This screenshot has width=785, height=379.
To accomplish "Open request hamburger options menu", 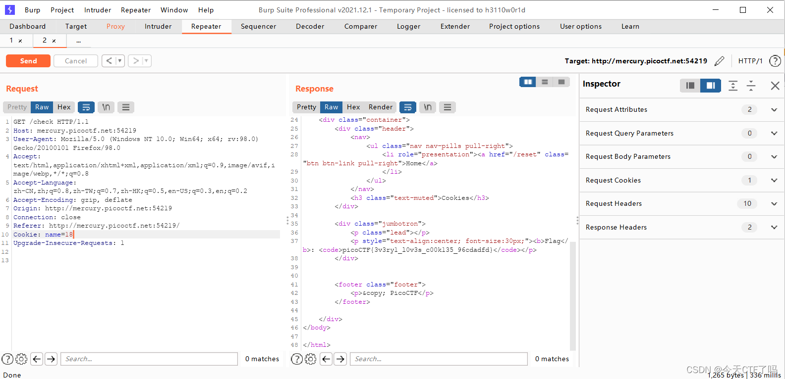I will (x=126, y=107).
